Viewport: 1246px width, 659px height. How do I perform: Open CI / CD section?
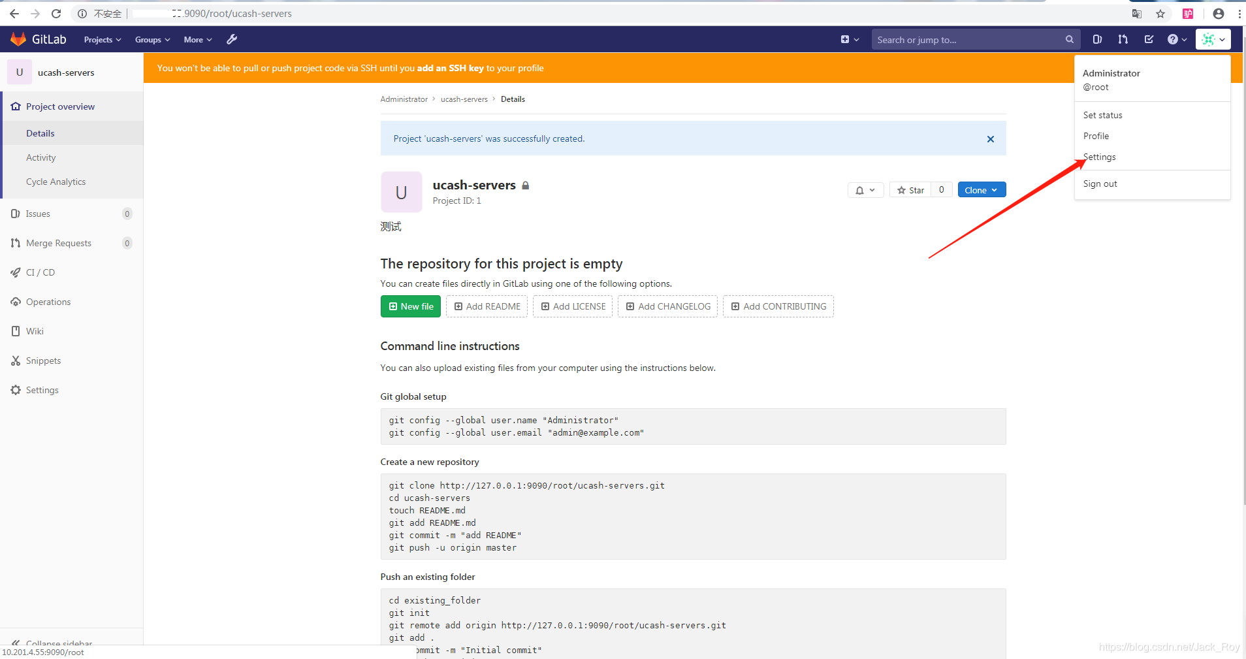[40, 272]
